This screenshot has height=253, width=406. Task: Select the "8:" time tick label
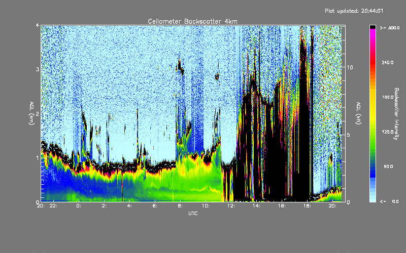point(180,206)
